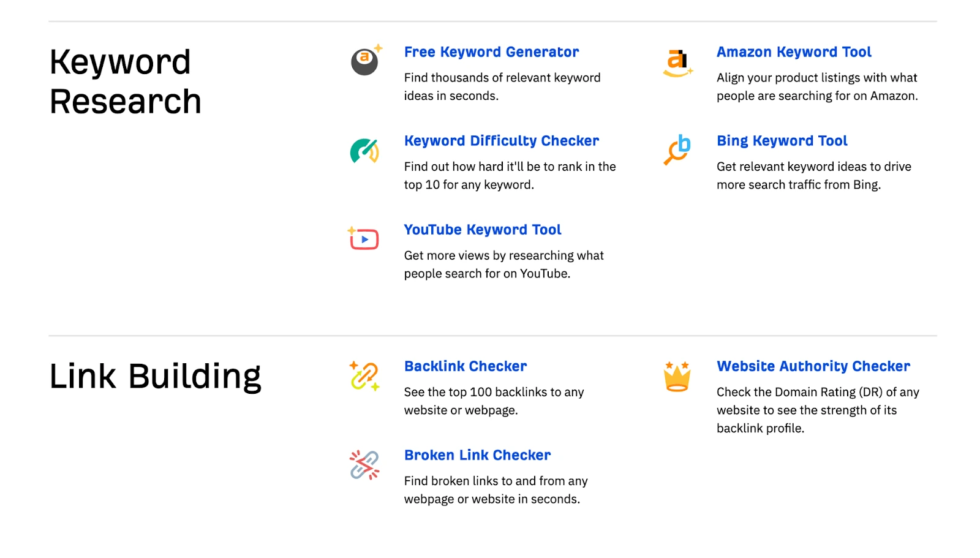Click the Link Building section heading
The width and height of the screenshot is (980, 558).
(156, 375)
